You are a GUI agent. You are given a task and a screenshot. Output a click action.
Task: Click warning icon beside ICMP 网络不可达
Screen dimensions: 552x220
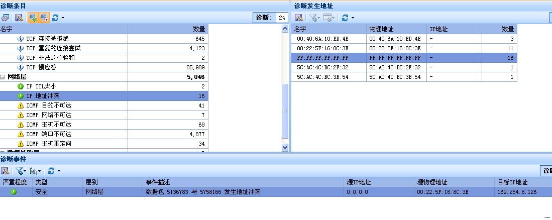pos(21,115)
